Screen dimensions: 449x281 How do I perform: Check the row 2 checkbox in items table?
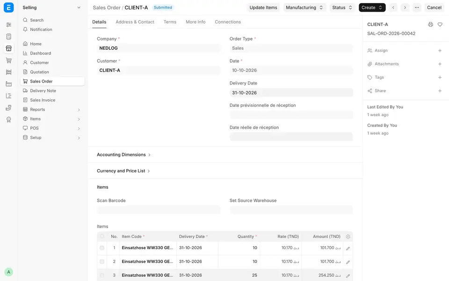pyautogui.click(x=102, y=261)
